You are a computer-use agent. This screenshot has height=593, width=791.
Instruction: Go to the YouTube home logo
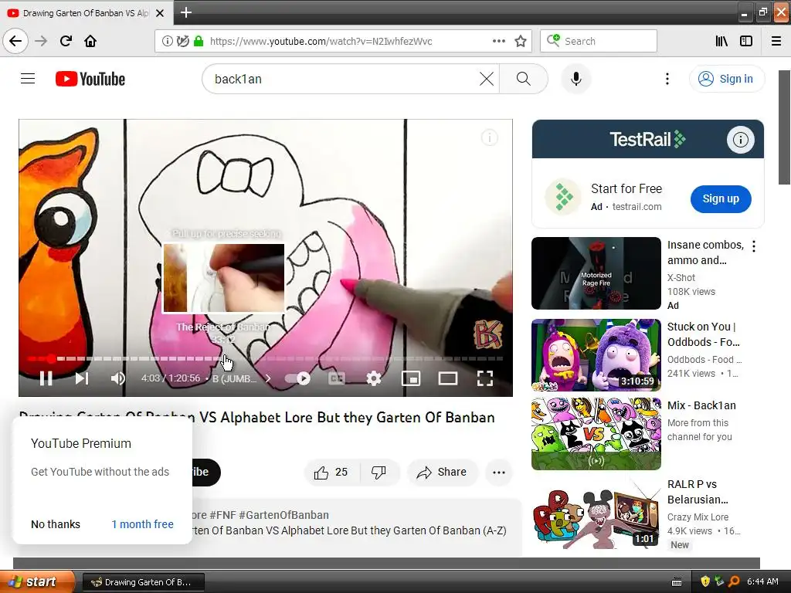point(90,79)
